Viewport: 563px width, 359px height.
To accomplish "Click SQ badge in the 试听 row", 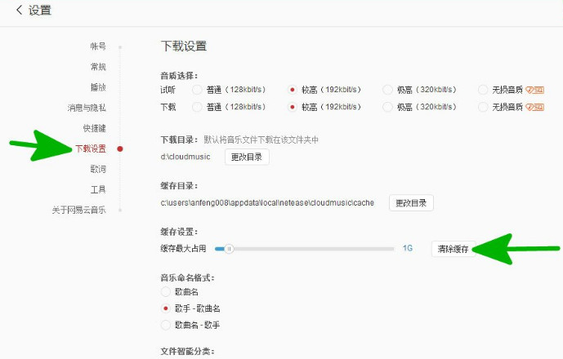I will tap(534, 90).
